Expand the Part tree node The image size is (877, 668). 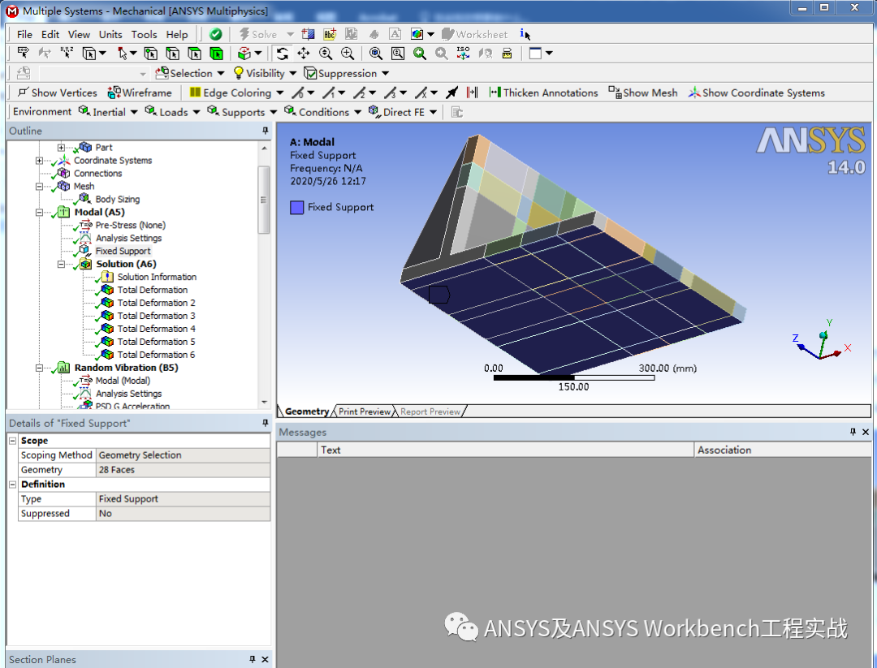point(61,148)
